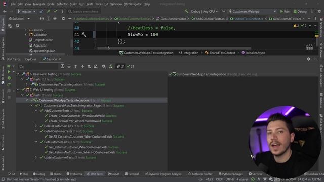
Task: Click the rerun failed tests icon
Action: 9,85
